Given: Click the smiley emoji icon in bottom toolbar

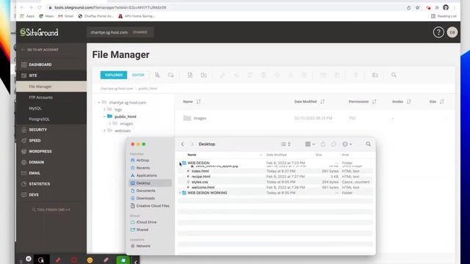Looking at the screenshot, I should [x=90, y=260].
